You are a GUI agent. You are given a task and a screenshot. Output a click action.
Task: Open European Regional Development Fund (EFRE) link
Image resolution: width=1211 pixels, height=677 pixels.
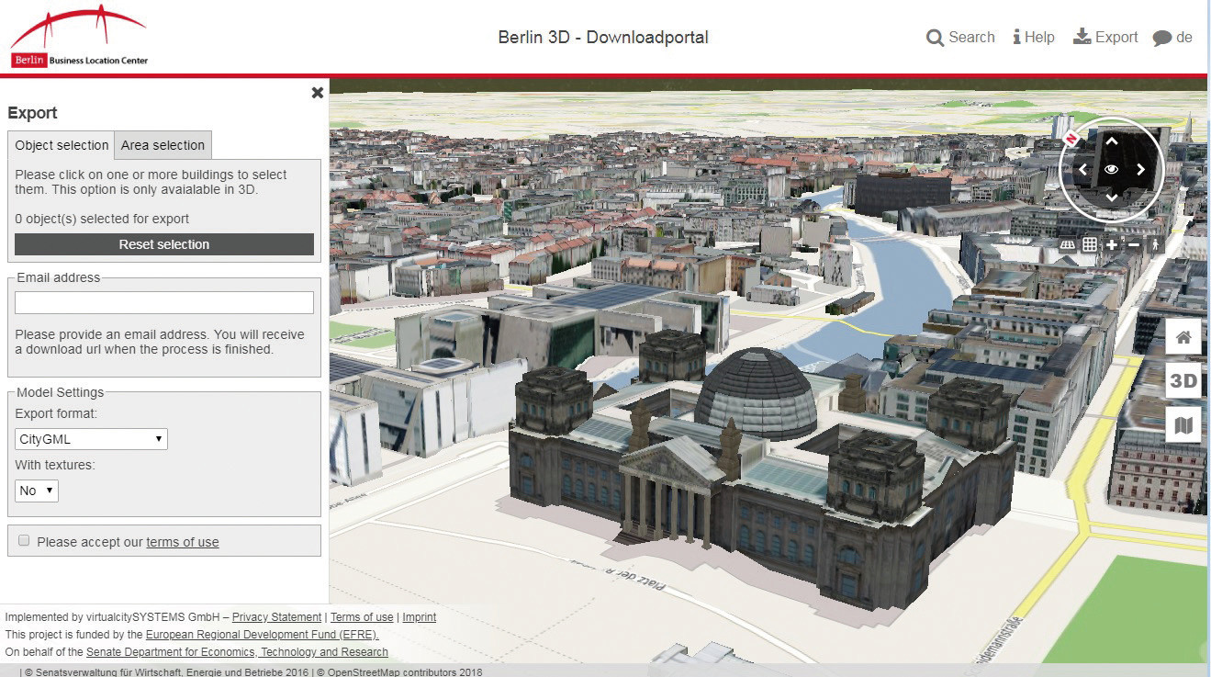click(262, 635)
